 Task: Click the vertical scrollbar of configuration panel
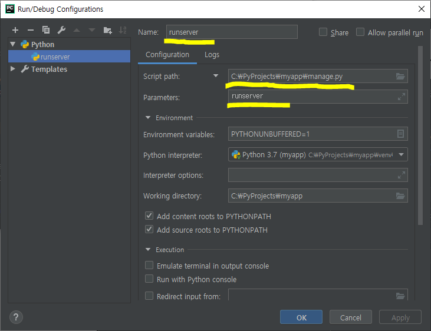[x=420, y=135]
